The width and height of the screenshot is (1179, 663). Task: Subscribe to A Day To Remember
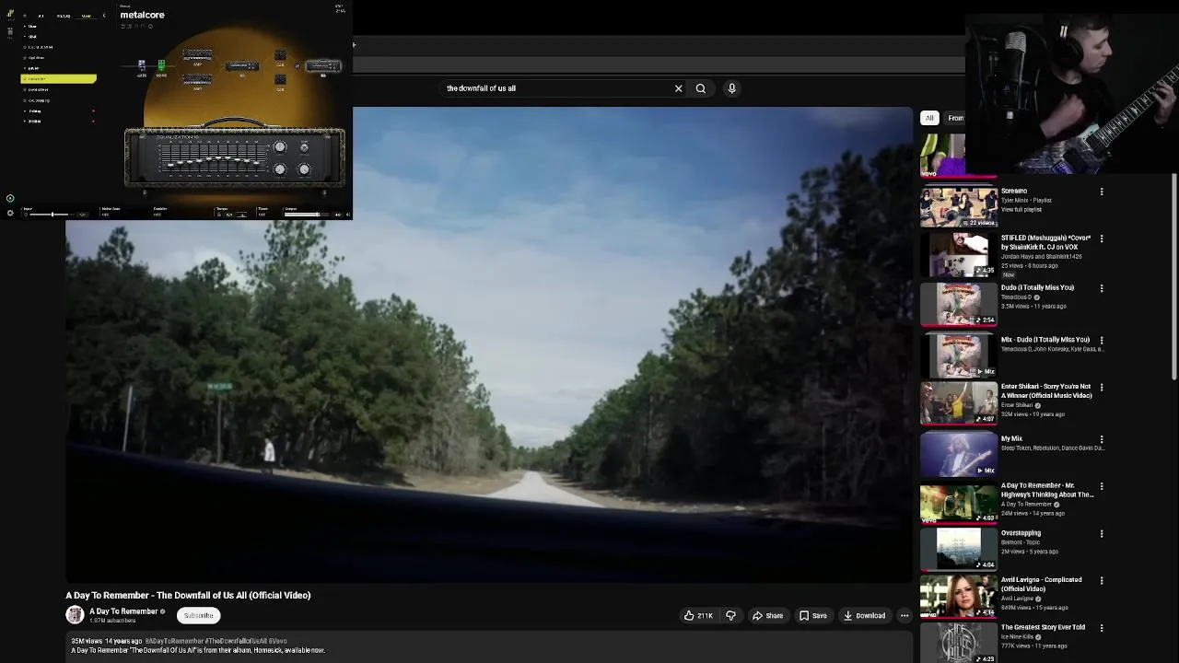(x=198, y=615)
